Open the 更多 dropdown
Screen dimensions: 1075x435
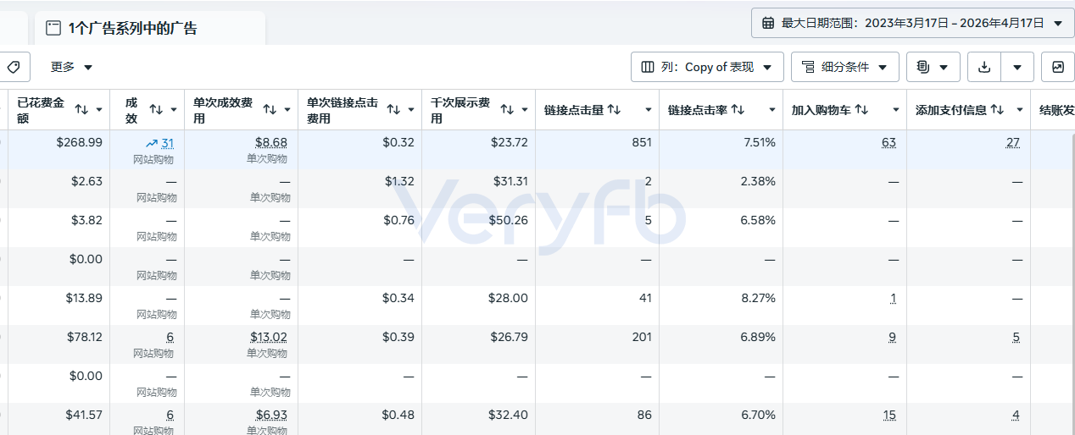[71, 67]
